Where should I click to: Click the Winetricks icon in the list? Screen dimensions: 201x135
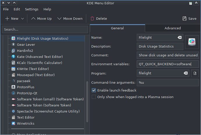point(13,123)
